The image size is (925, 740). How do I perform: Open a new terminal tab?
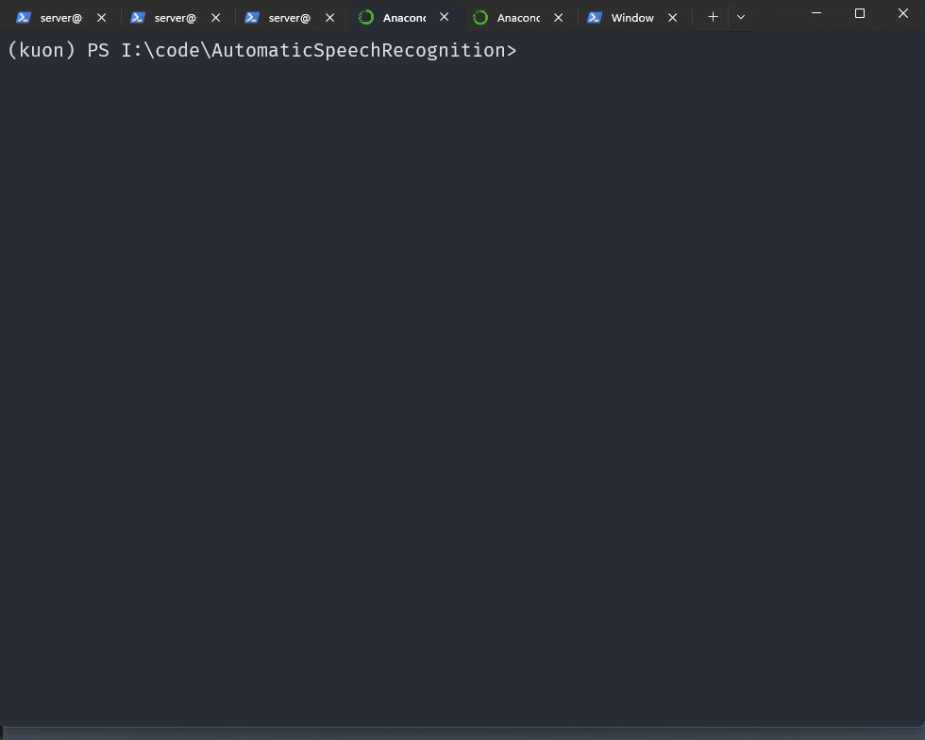point(713,17)
